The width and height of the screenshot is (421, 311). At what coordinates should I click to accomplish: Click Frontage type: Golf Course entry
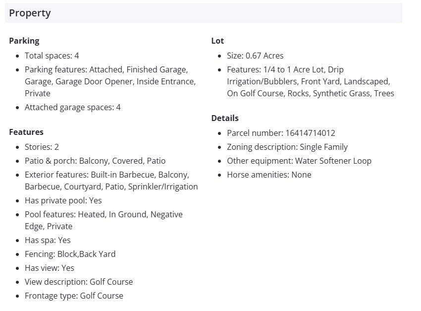click(74, 296)
